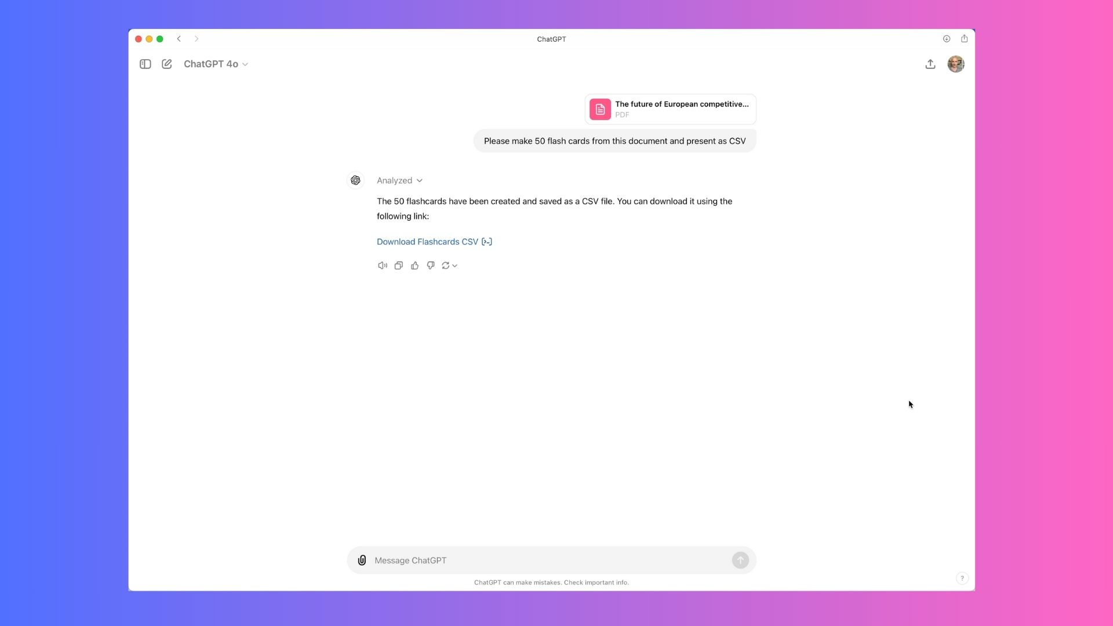Give the response a thumbs up
Image resolution: width=1113 pixels, height=626 pixels.
tap(414, 265)
